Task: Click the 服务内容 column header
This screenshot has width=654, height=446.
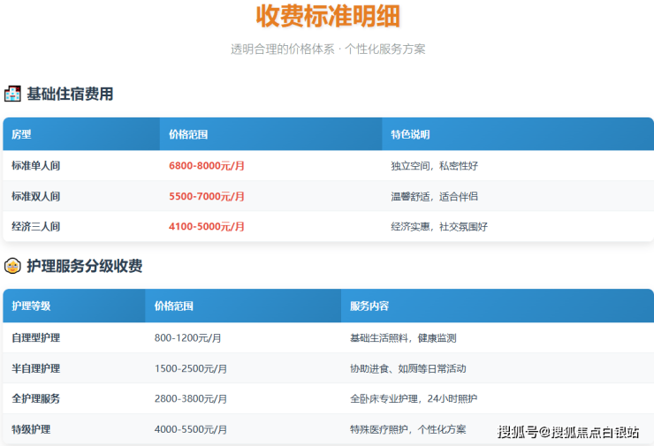Action: [x=369, y=306]
